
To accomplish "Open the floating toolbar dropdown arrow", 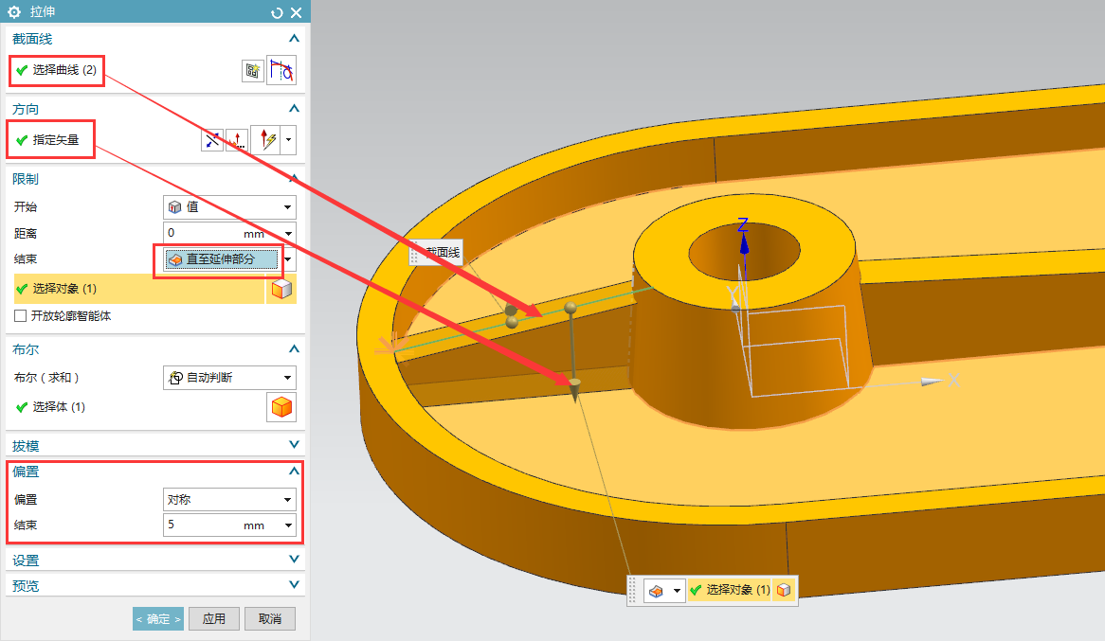I will [678, 590].
